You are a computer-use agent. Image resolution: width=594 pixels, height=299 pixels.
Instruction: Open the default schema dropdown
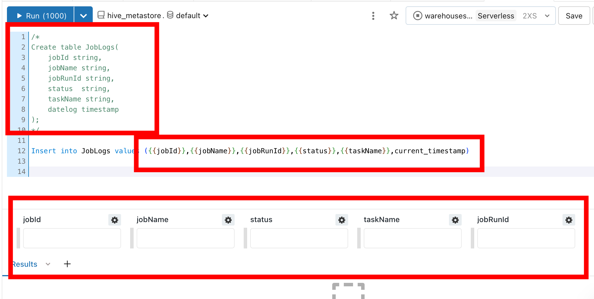[188, 16]
